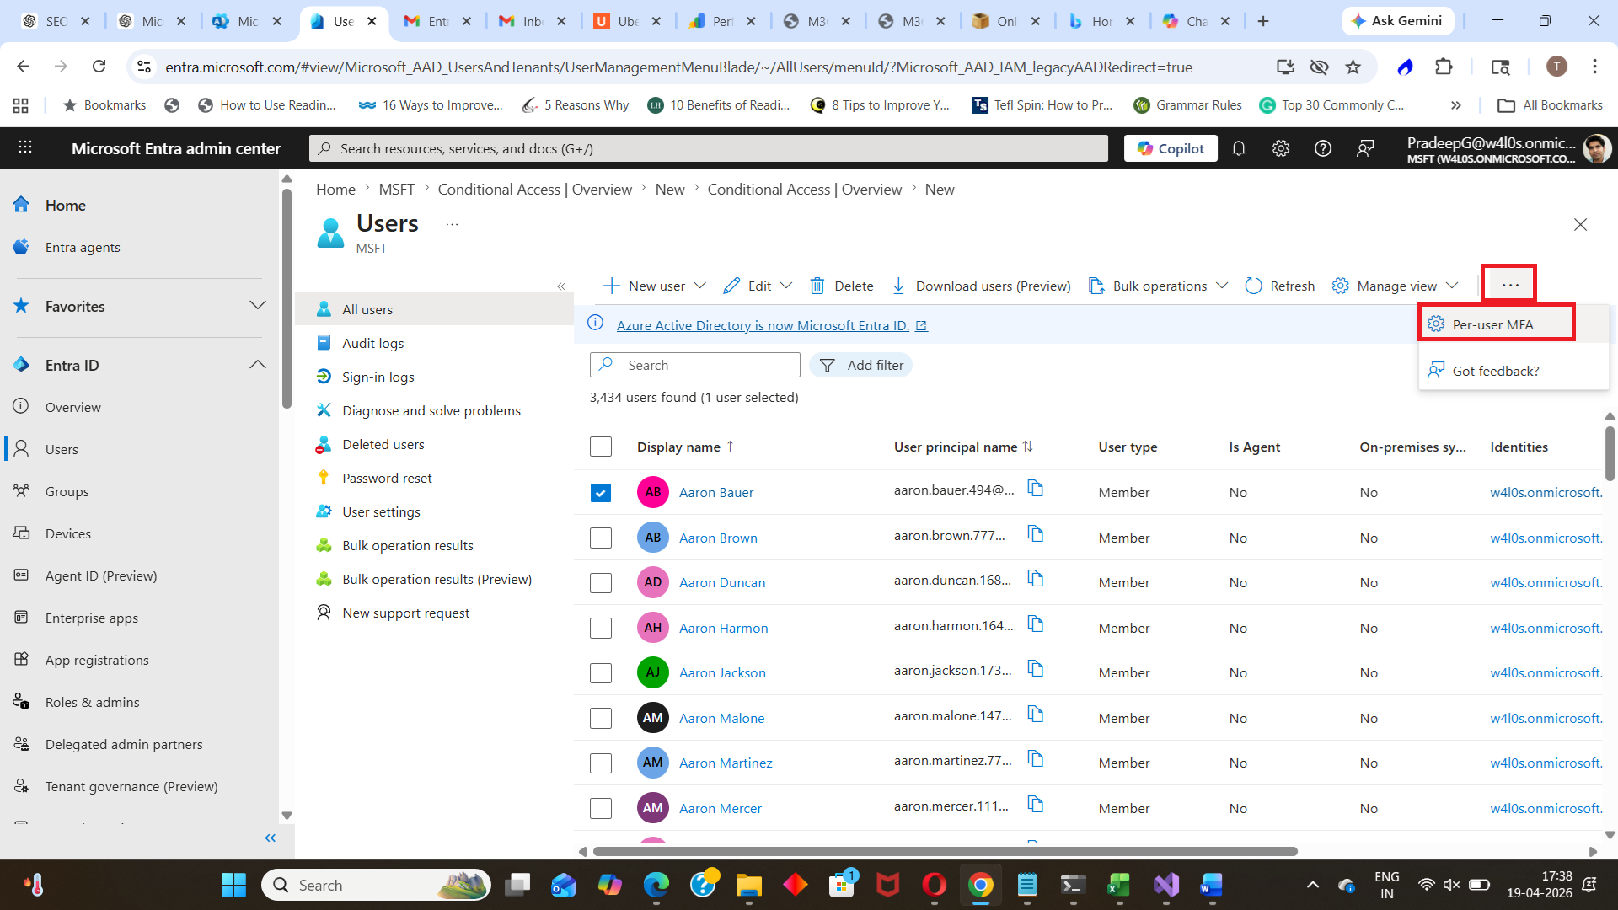Viewport: 1618px width, 910px height.
Task: Click the help question mark icon
Action: pos(1322,148)
